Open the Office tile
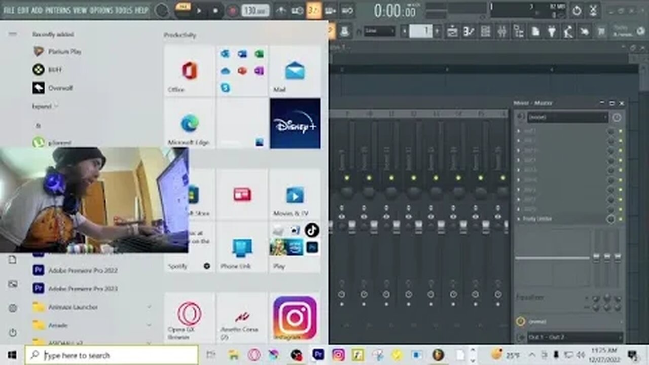The width and height of the screenshot is (649, 365). (x=190, y=70)
